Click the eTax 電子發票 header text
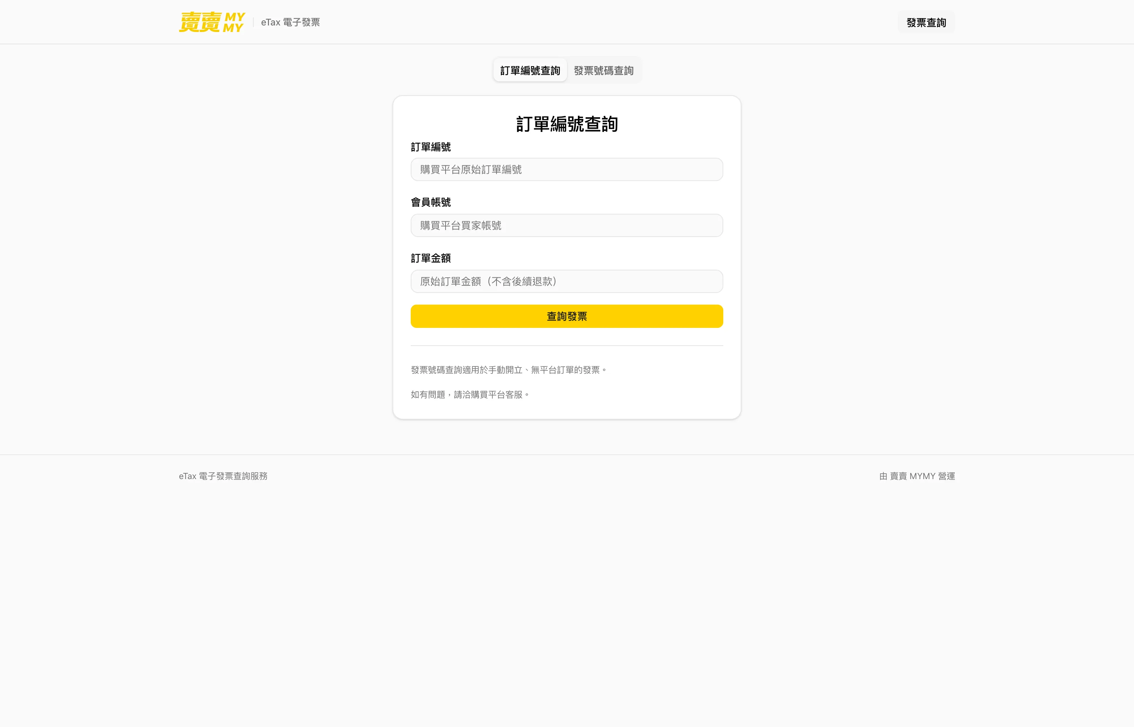Viewport: 1134px width, 727px height. (x=290, y=22)
